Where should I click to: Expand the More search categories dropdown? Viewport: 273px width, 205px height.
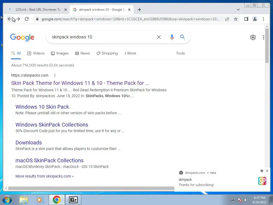pos(130,53)
